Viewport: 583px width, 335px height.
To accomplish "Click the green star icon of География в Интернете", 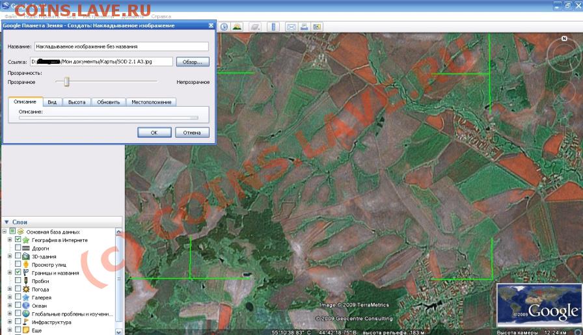I will click(25, 240).
